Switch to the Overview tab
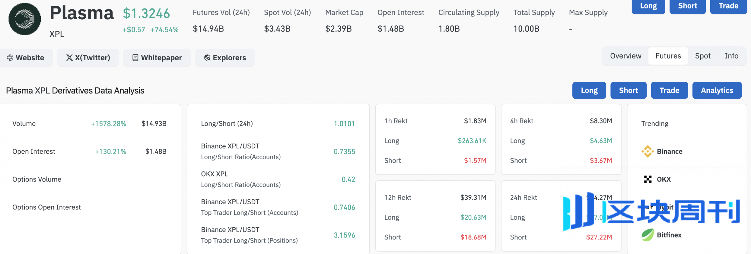The height and width of the screenshot is (254, 751). click(x=625, y=56)
